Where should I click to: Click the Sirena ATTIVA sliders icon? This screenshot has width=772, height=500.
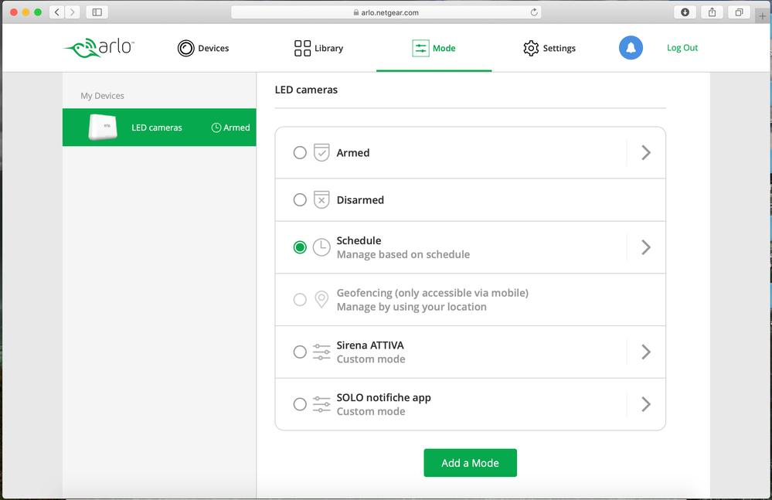click(x=321, y=352)
